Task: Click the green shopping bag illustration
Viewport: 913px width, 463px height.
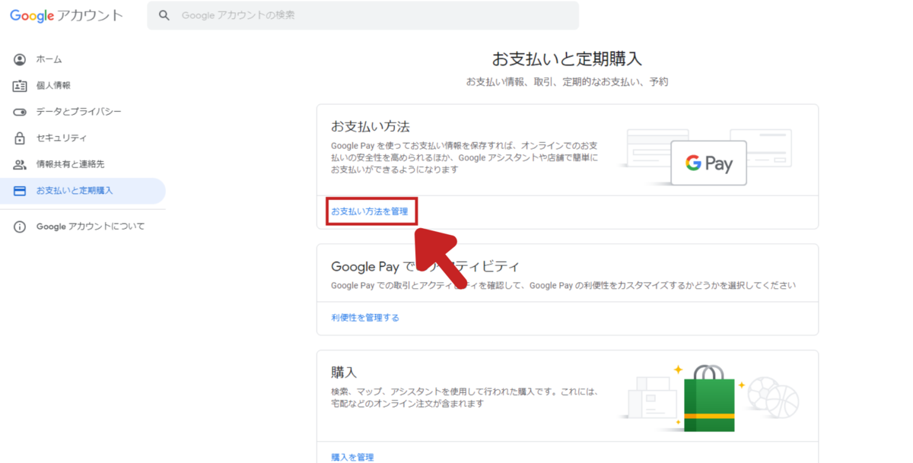Action: (x=709, y=398)
